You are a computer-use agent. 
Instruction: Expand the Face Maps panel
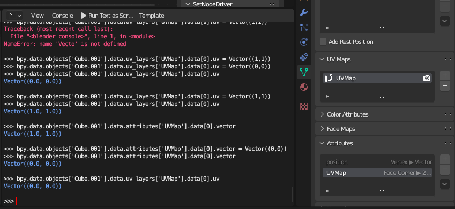tap(322, 129)
